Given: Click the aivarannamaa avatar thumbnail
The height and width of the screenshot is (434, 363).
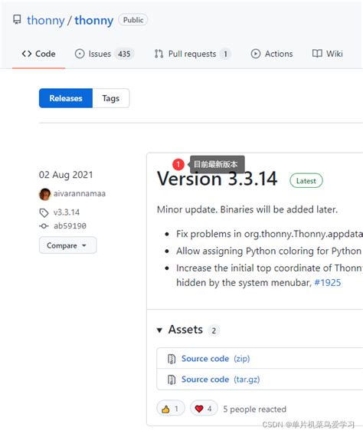Looking at the screenshot, I should (x=44, y=194).
